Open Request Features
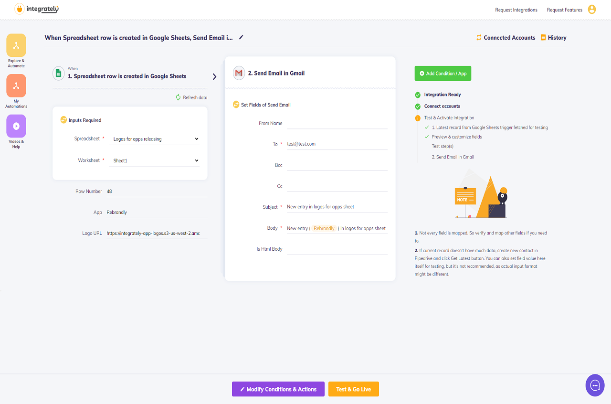 coord(564,10)
